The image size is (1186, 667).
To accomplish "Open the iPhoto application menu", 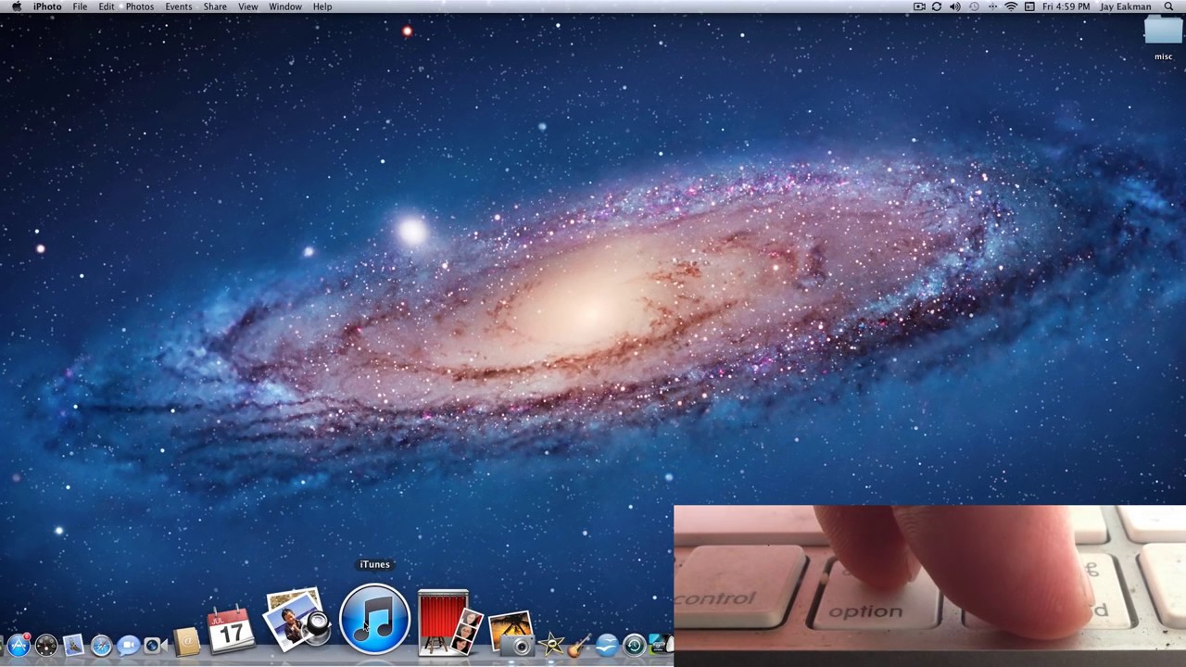I will click(47, 6).
